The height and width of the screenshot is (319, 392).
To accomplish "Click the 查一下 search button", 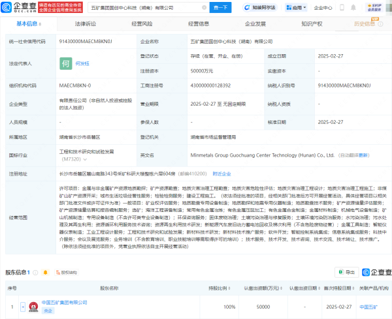I will 220,8.
